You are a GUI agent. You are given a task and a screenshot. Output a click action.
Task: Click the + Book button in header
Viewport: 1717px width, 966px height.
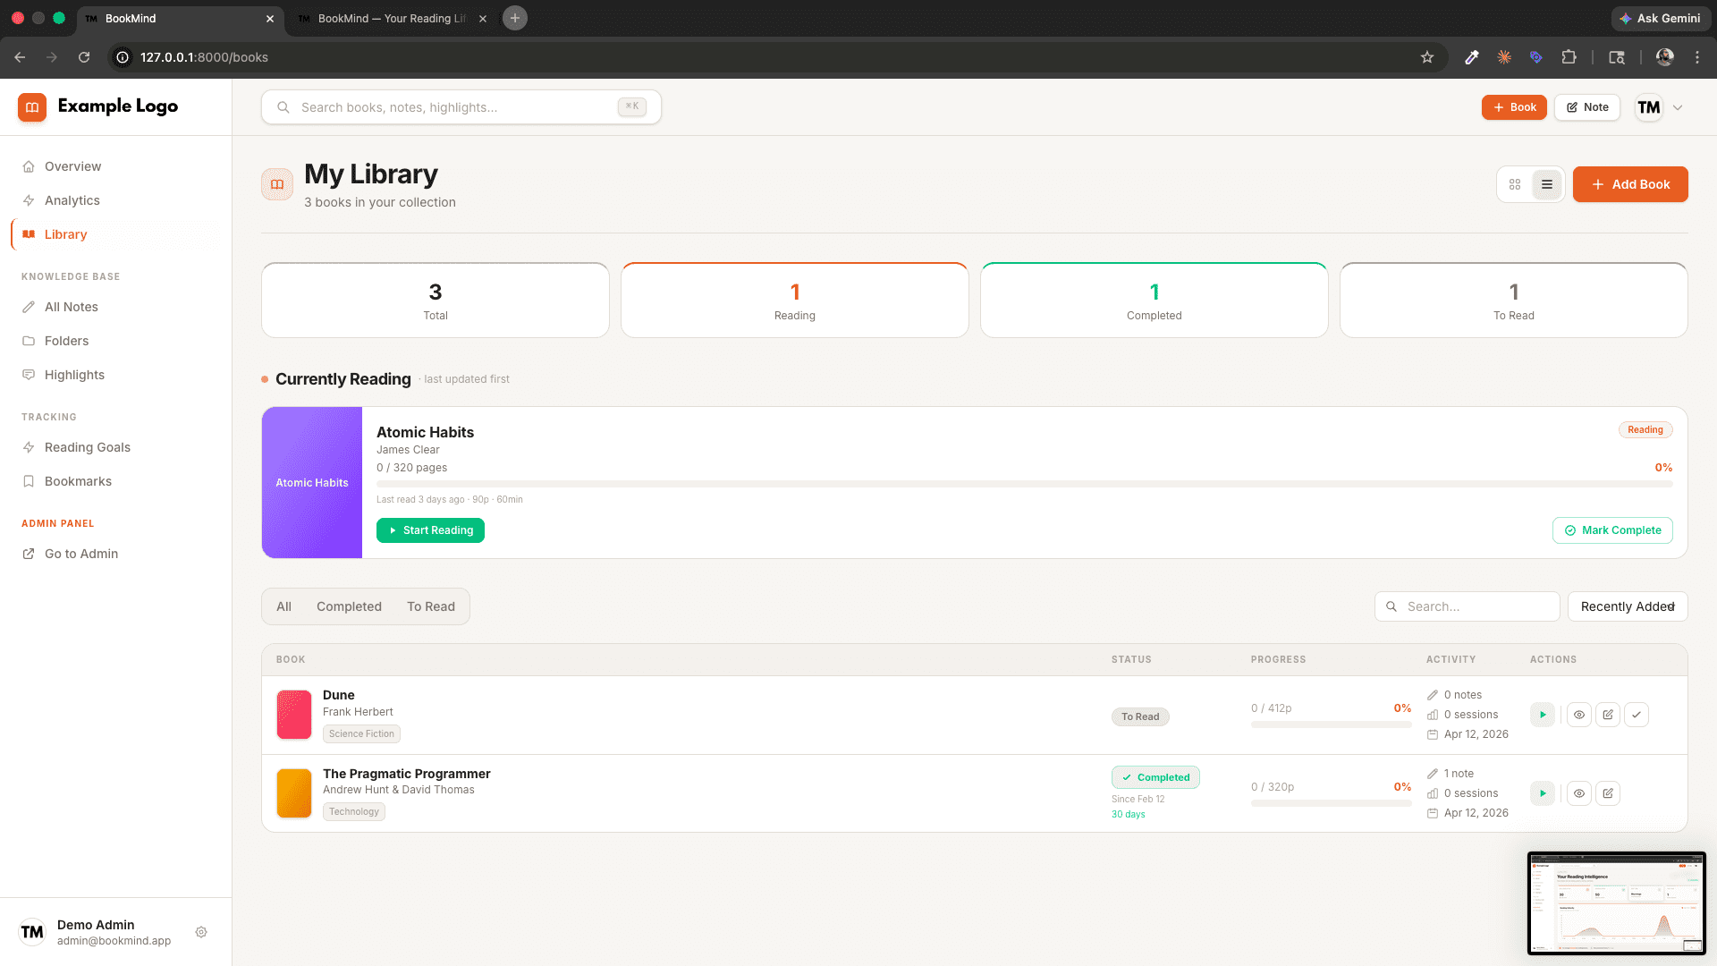click(x=1514, y=107)
